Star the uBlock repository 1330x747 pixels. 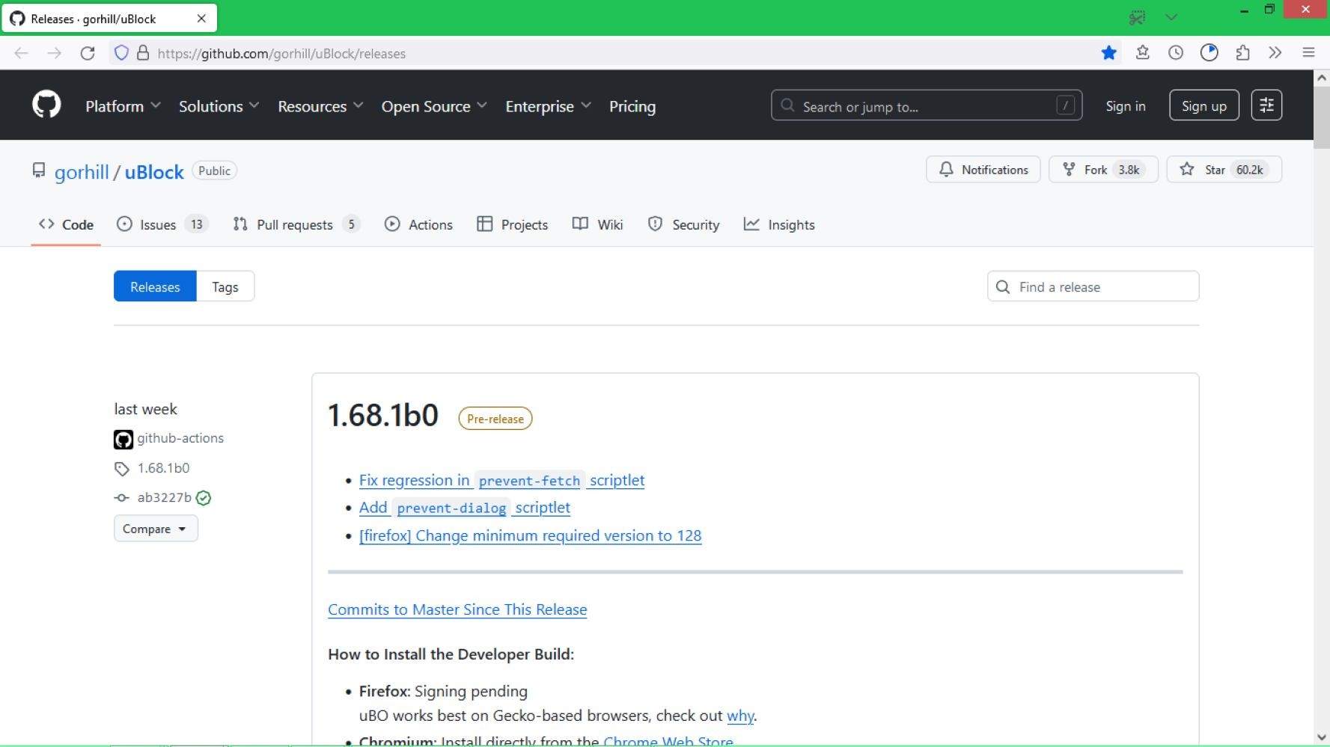tap(1224, 170)
